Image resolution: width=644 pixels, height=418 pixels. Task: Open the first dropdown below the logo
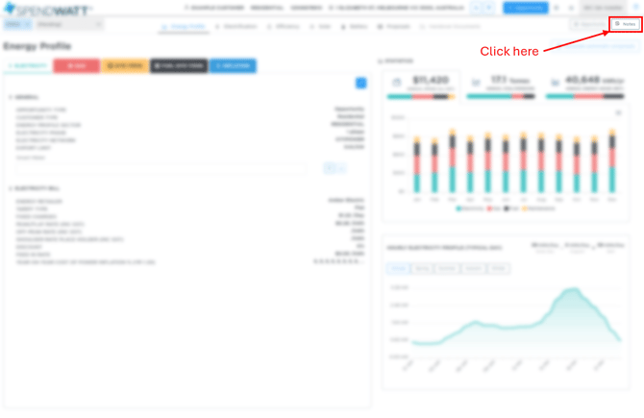[x=17, y=24]
